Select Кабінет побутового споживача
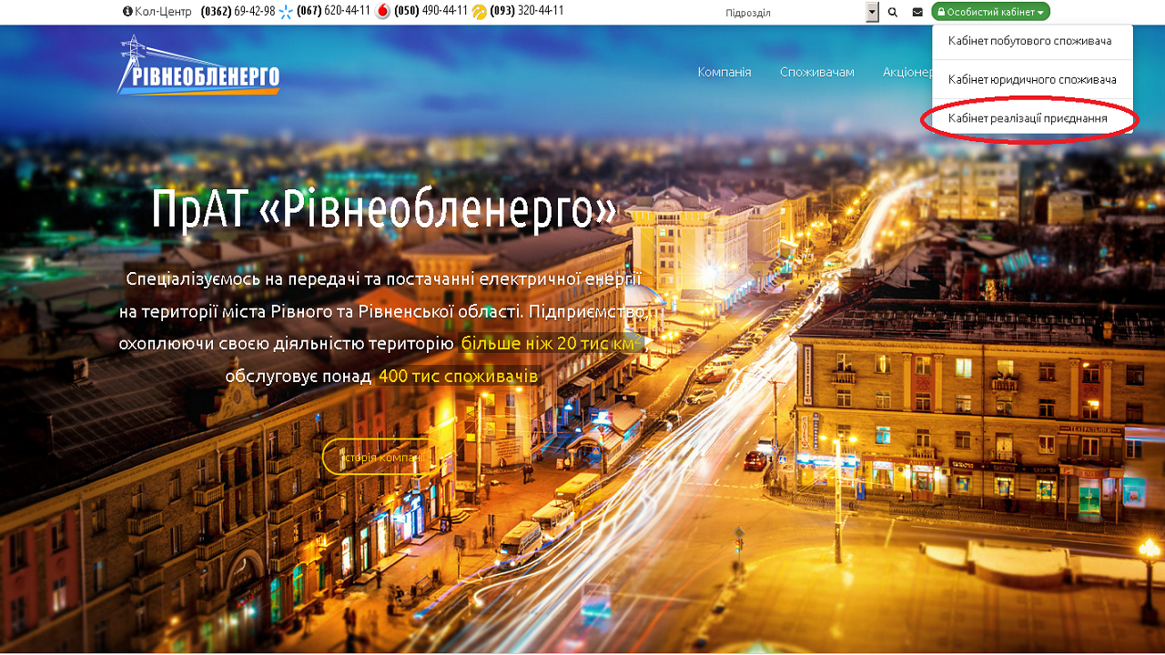This screenshot has width=1165, height=655. (1032, 41)
